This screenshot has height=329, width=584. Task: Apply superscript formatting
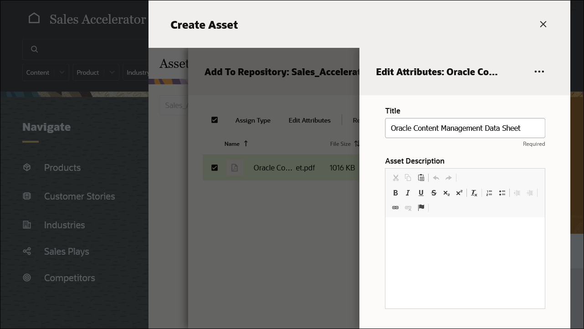pos(459,192)
